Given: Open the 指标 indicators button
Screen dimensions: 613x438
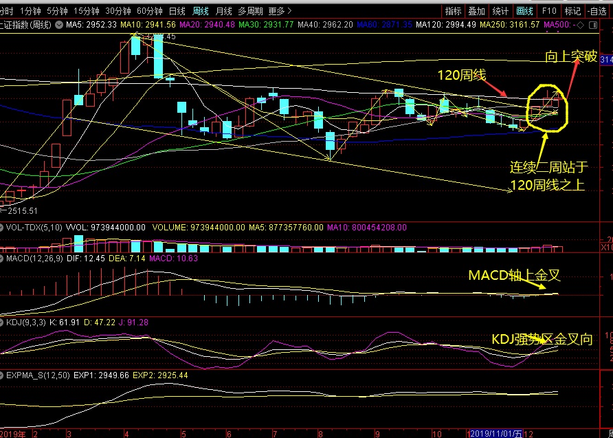Looking at the screenshot, I should (454, 11).
